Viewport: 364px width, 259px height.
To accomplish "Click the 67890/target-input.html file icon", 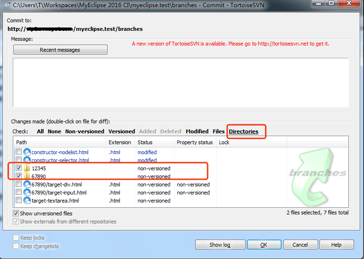I will pyautogui.click(x=27, y=192).
